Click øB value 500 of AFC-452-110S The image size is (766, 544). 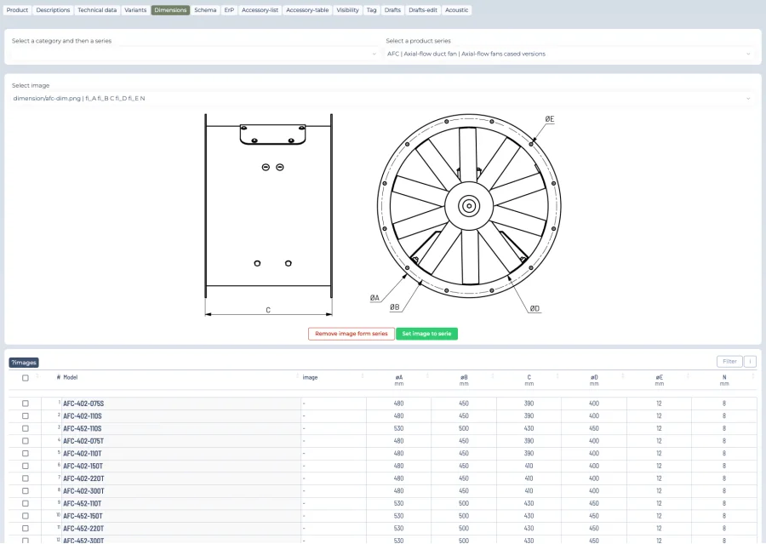pyautogui.click(x=464, y=429)
